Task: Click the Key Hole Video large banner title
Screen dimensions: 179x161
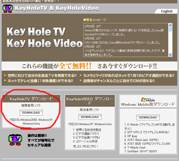Action: point(45,43)
